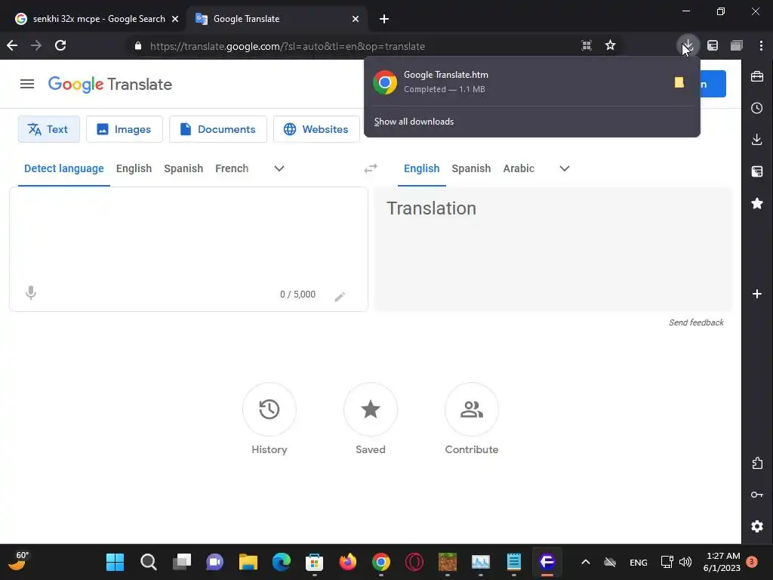Add a new sidebar panel plus

point(757,294)
